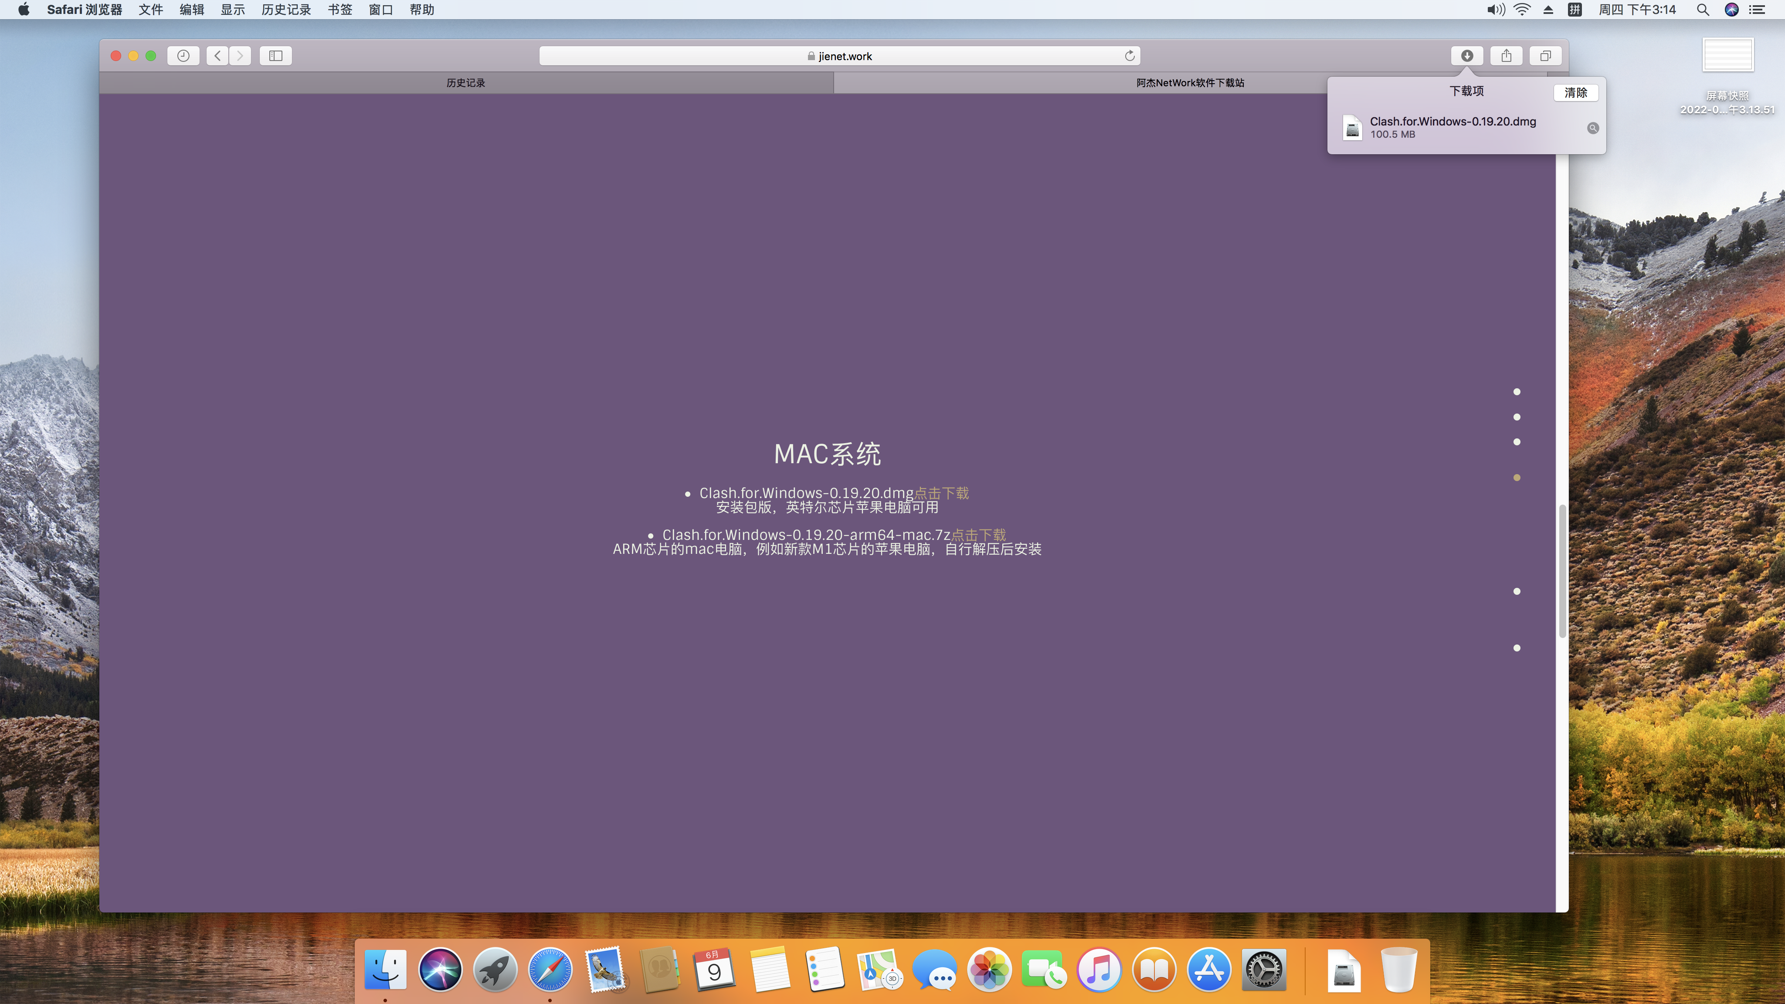The height and width of the screenshot is (1004, 1785).
Task: Open FaceTime app in Dock
Action: (x=1044, y=969)
